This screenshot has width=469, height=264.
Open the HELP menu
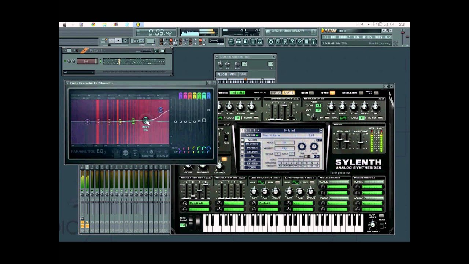point(388,37)
